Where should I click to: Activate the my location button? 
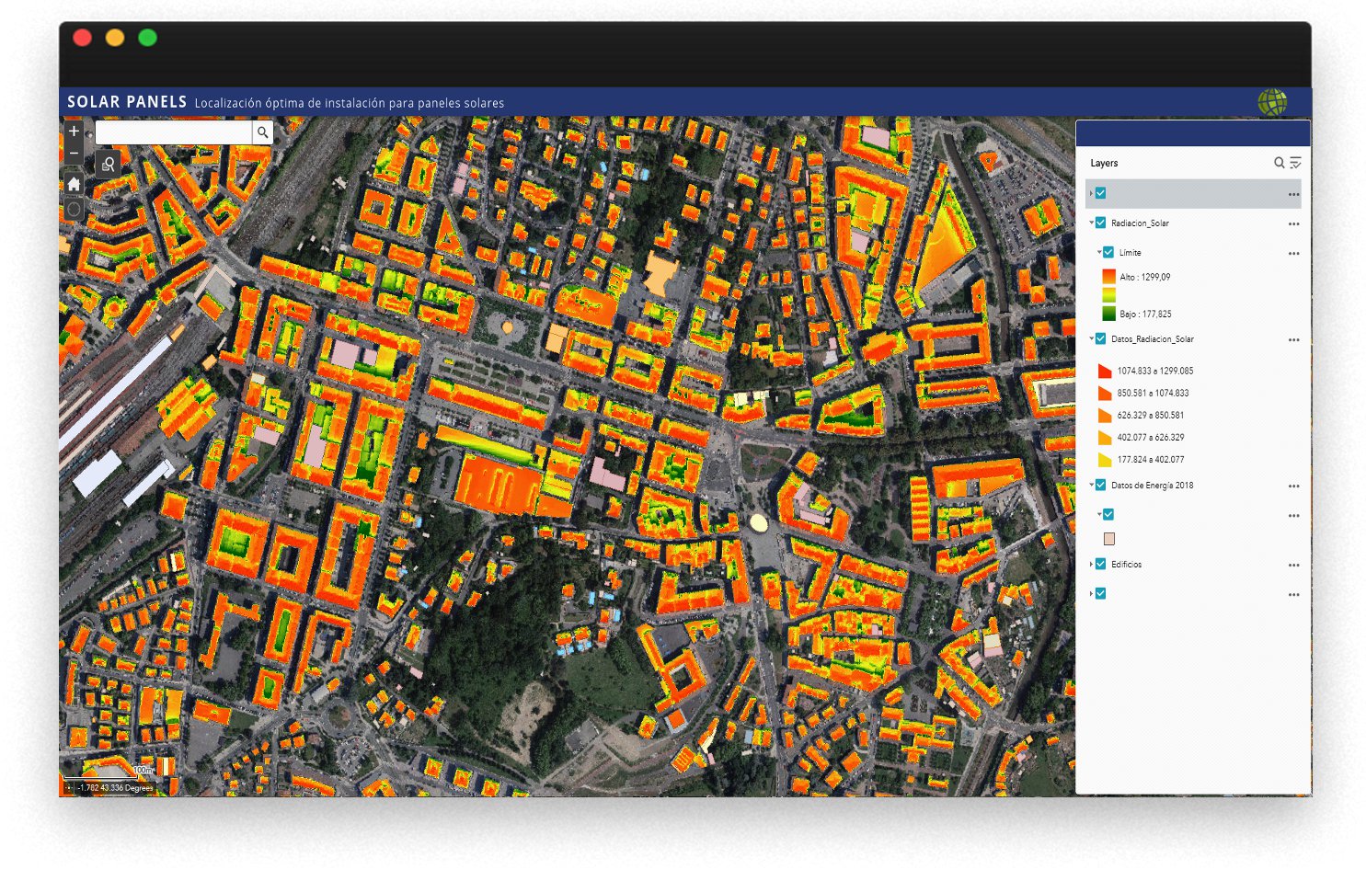click(x=75, y=210)
